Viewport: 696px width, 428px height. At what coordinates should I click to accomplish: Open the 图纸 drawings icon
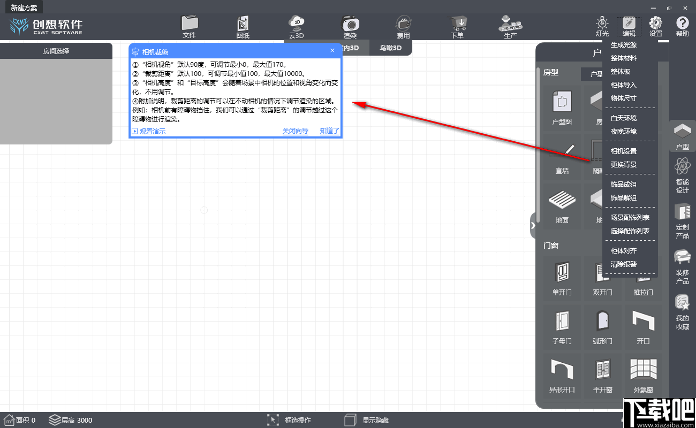[x=243, y=27]
